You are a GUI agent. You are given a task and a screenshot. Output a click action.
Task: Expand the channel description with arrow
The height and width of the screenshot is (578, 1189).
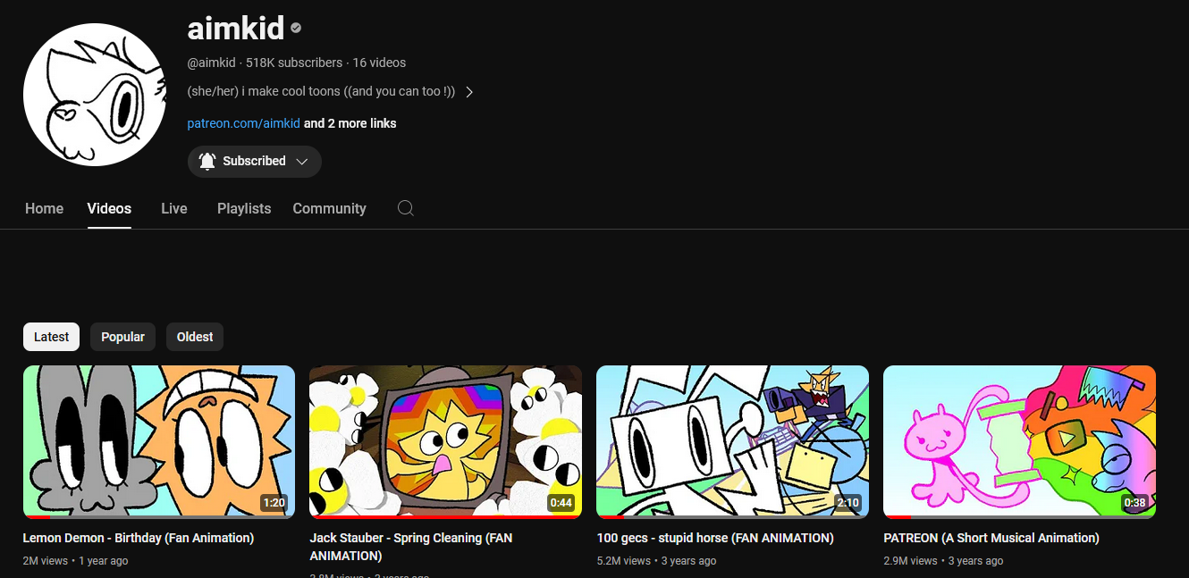(x=469, y=92)
